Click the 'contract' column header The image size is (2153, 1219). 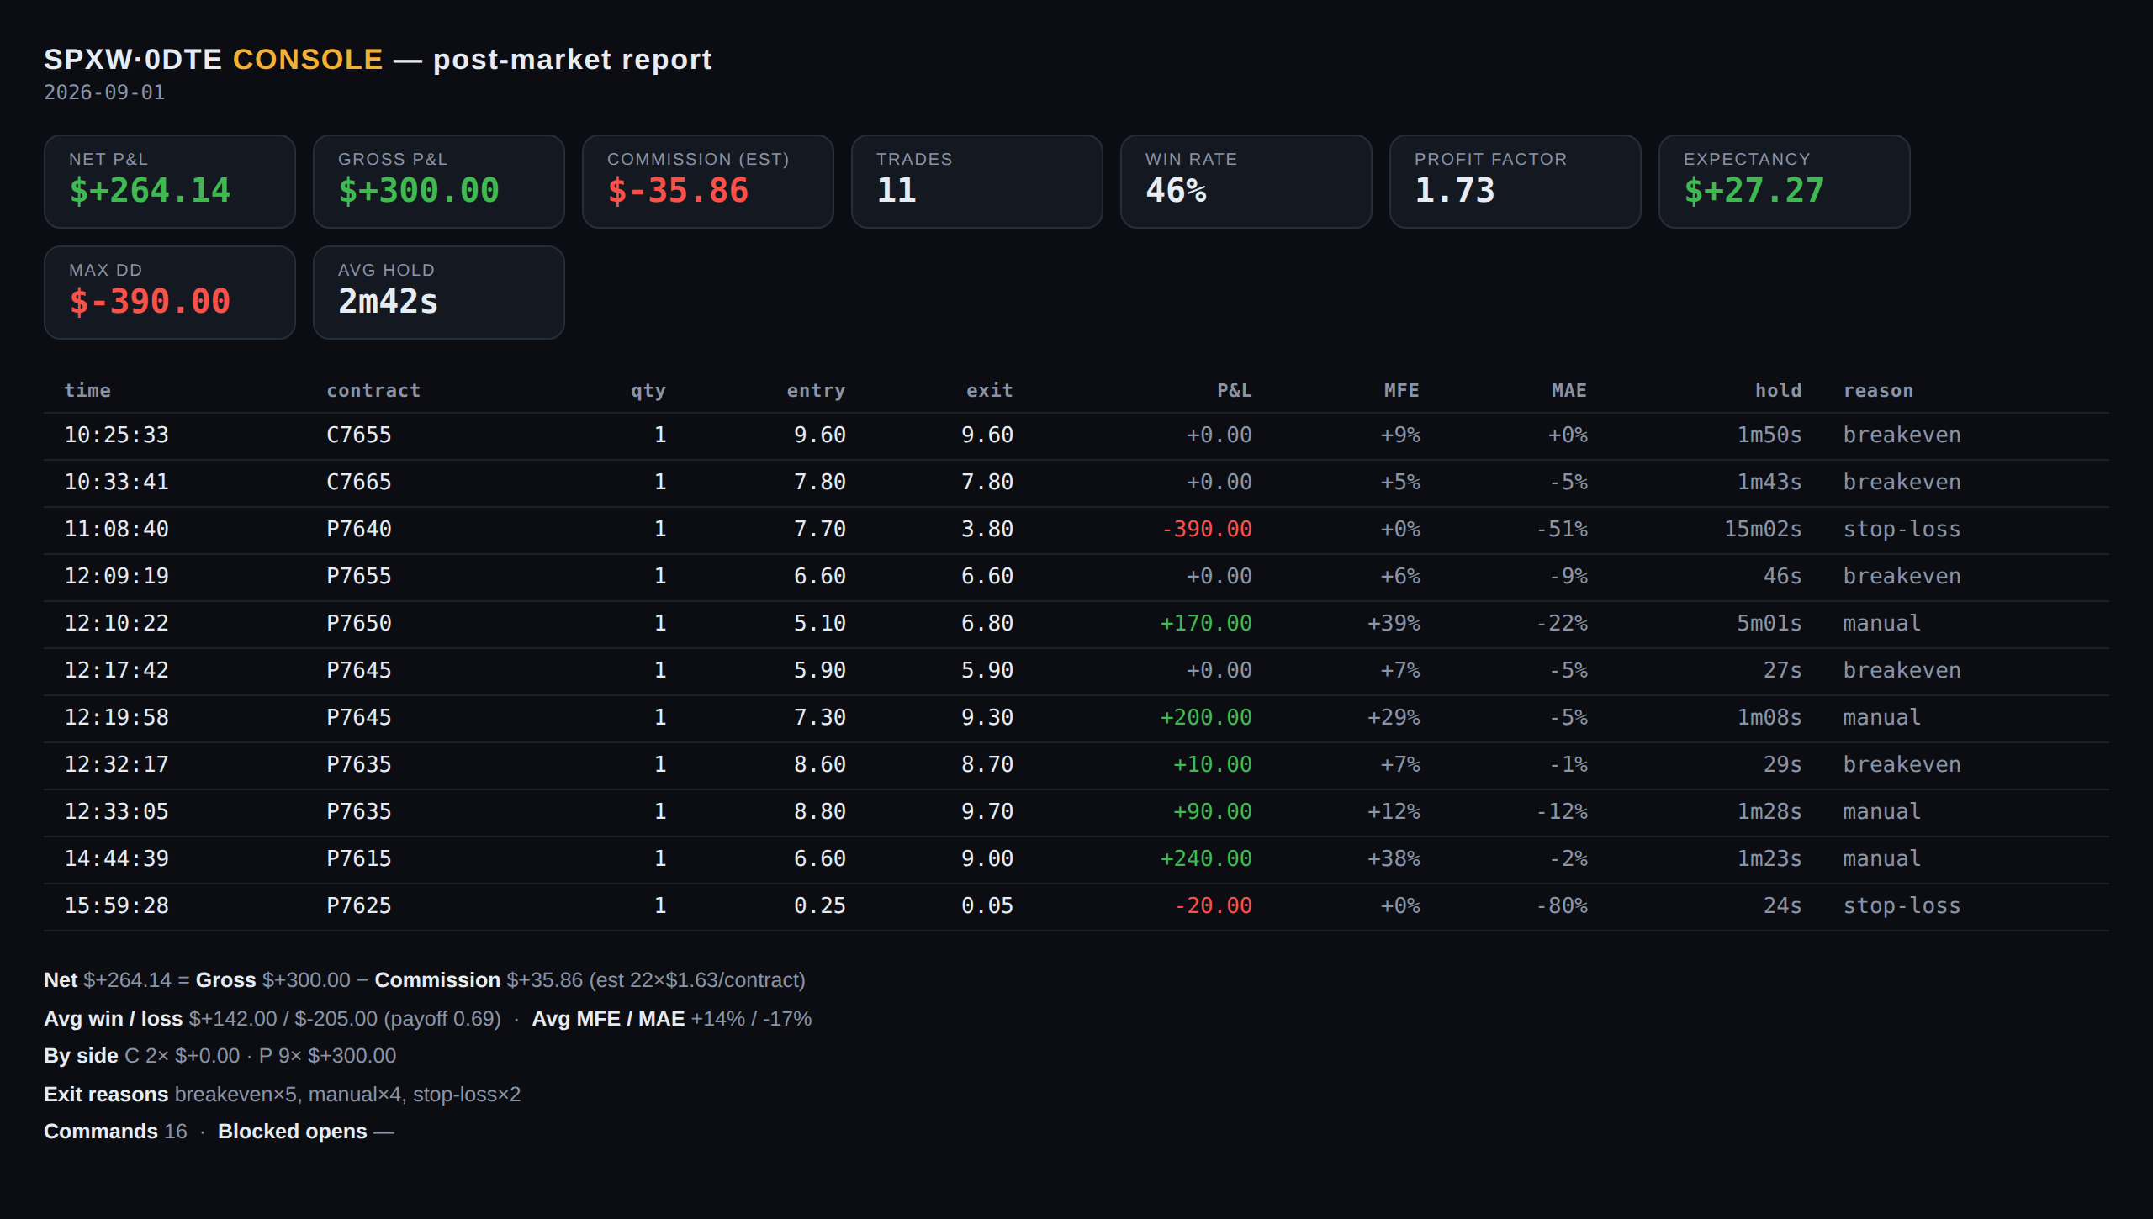click(373, 391)
